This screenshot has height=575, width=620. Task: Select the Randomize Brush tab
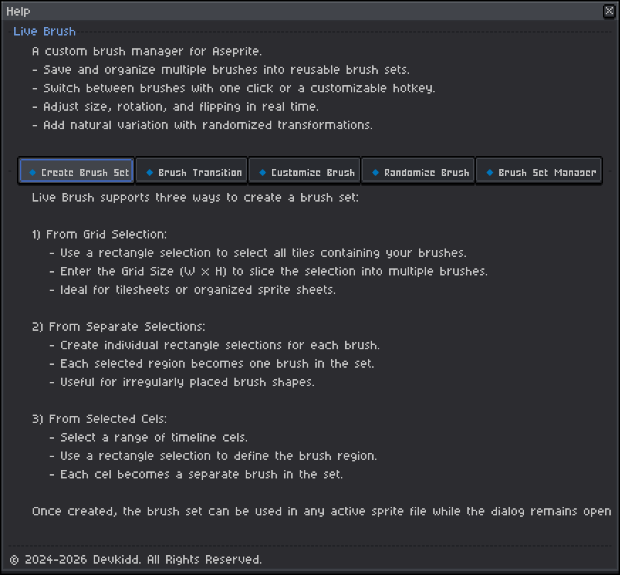pyautogui.click(x=418, y=171)
